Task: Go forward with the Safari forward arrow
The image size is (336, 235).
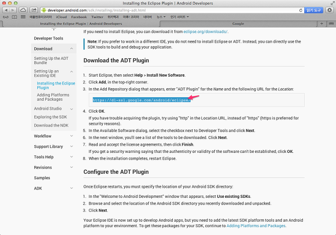Action: (13, 10)
